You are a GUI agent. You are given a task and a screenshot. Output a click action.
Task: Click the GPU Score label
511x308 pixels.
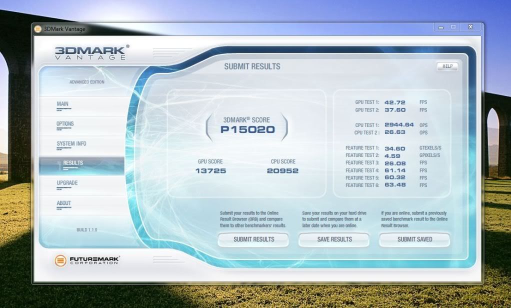point(210,161)
